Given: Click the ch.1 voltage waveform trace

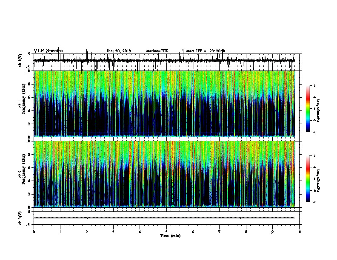Looking at the screenshot, I should (164, 60).
